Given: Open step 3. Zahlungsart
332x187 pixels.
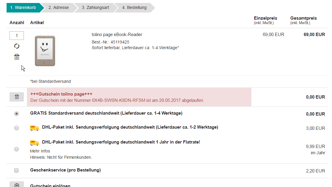Looking at the screenshot, I should tap(95, 8).
